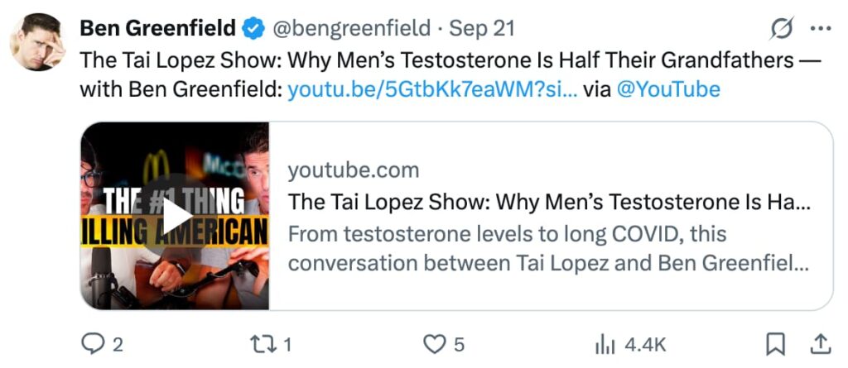This screenshot has height=368, width=848.
Task: Play the video in the preview card
Action: pyautogui.click(x=175, y=217)
